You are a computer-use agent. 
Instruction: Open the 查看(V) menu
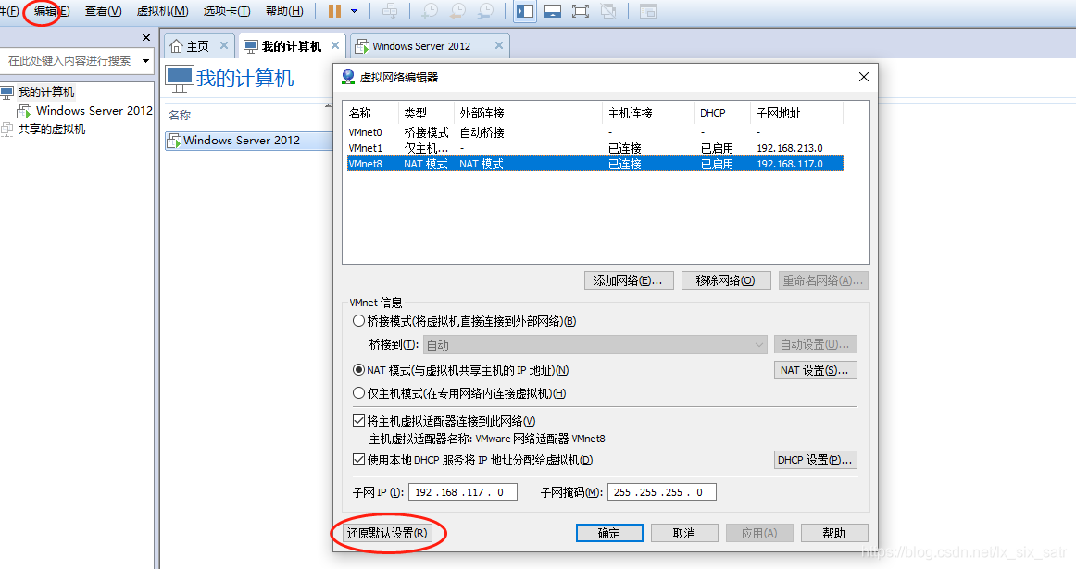pos(103,11)
